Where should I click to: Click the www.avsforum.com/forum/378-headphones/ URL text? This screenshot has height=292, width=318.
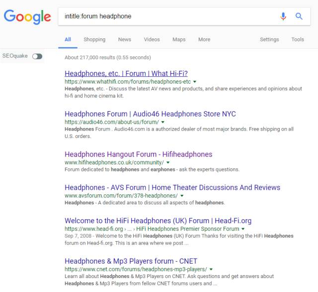click(x=121, y=196)
